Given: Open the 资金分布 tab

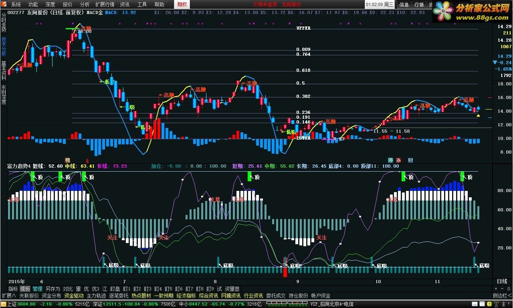Looking at the screenshot, I should click(51, 296).
